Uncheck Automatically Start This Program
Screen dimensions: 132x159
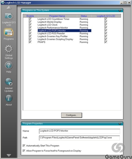24,146
